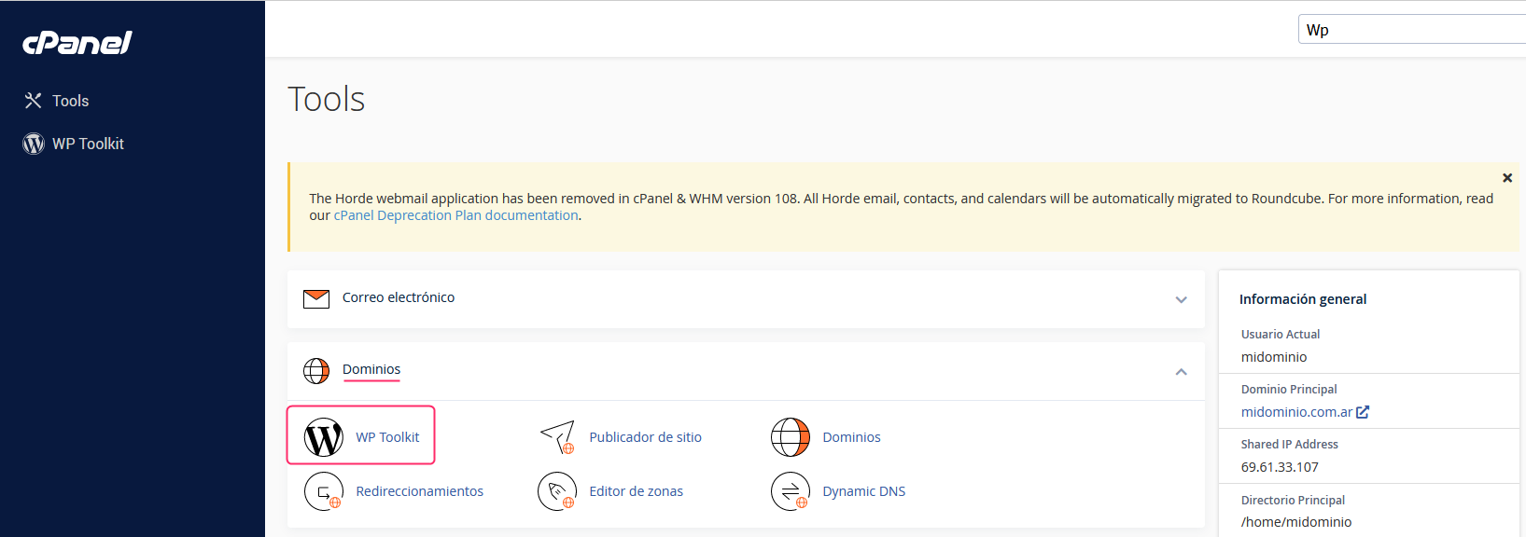Click the Redireccionamientos icon
The width and height of the screenshot is (1526, 537).
point(324,491)
